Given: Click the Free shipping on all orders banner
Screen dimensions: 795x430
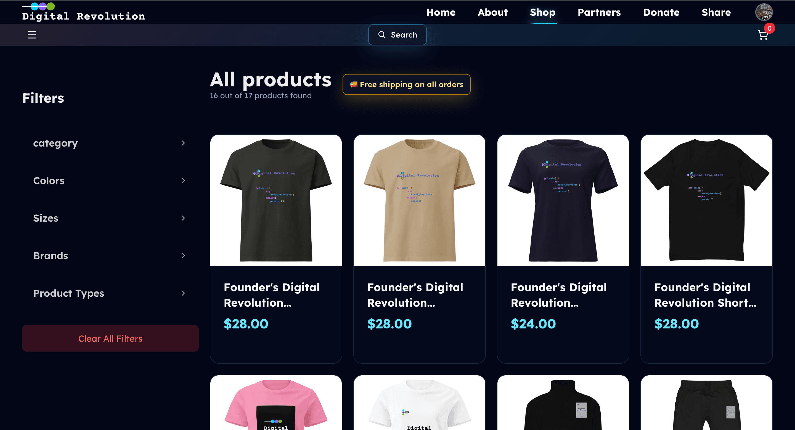Looking at the screenshot, I should [x=406, y=84].
